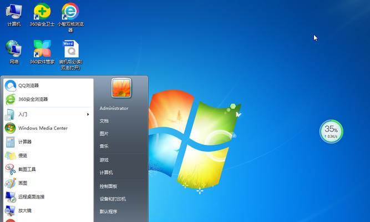Select the 截图工具 text label

click(27, 169)
